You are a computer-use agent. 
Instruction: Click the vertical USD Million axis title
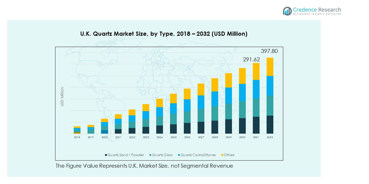(62, 97)
